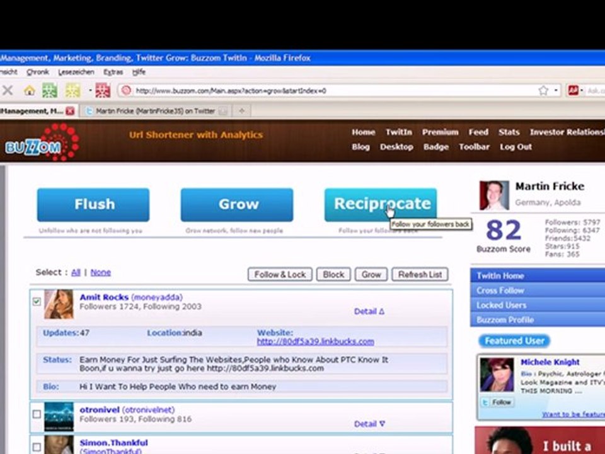
Task: Open the 80df5a39.linkbucks.com website link
Action: tap(315, 342)
